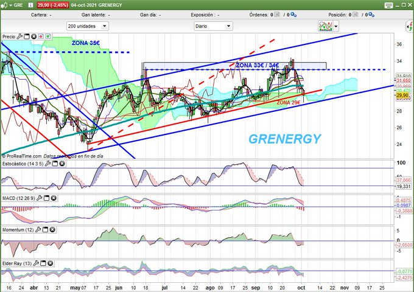The width and height of the screenshot is (414, 292).
Task: Open MACD indicator wrench settings
Action: tap(40, 198)
